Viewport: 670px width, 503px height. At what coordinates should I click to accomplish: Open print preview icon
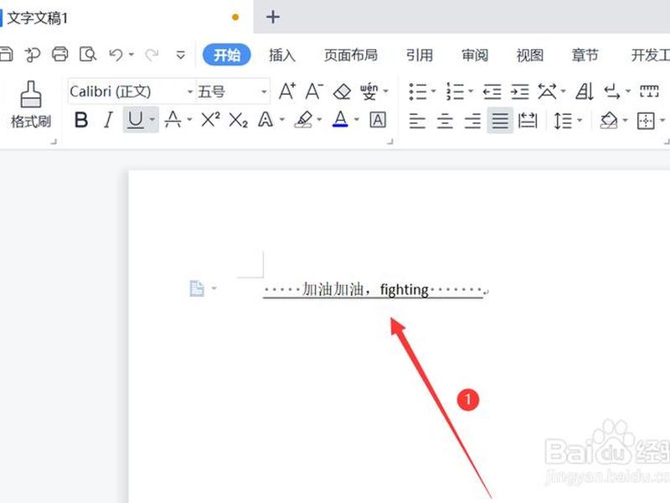click(x=88, y=54)
